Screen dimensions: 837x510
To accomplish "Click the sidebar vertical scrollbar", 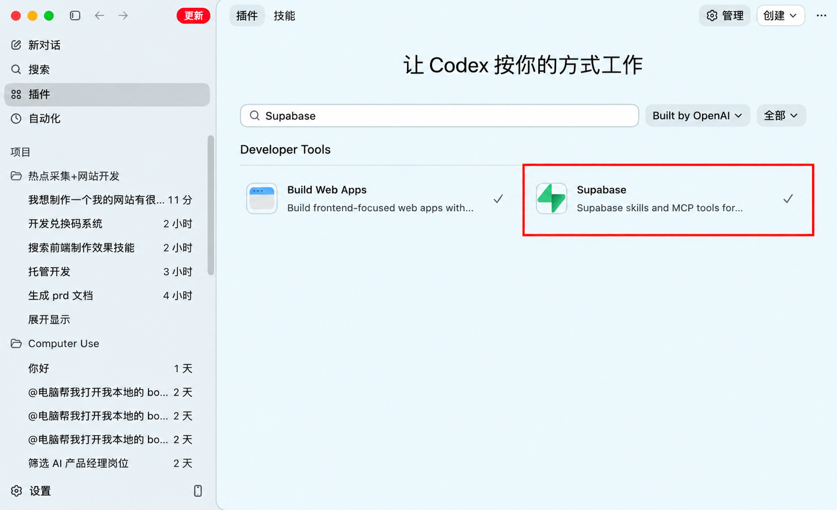I will (211, 205).
